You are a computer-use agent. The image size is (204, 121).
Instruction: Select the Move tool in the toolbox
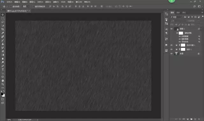(x=3, y=15)
